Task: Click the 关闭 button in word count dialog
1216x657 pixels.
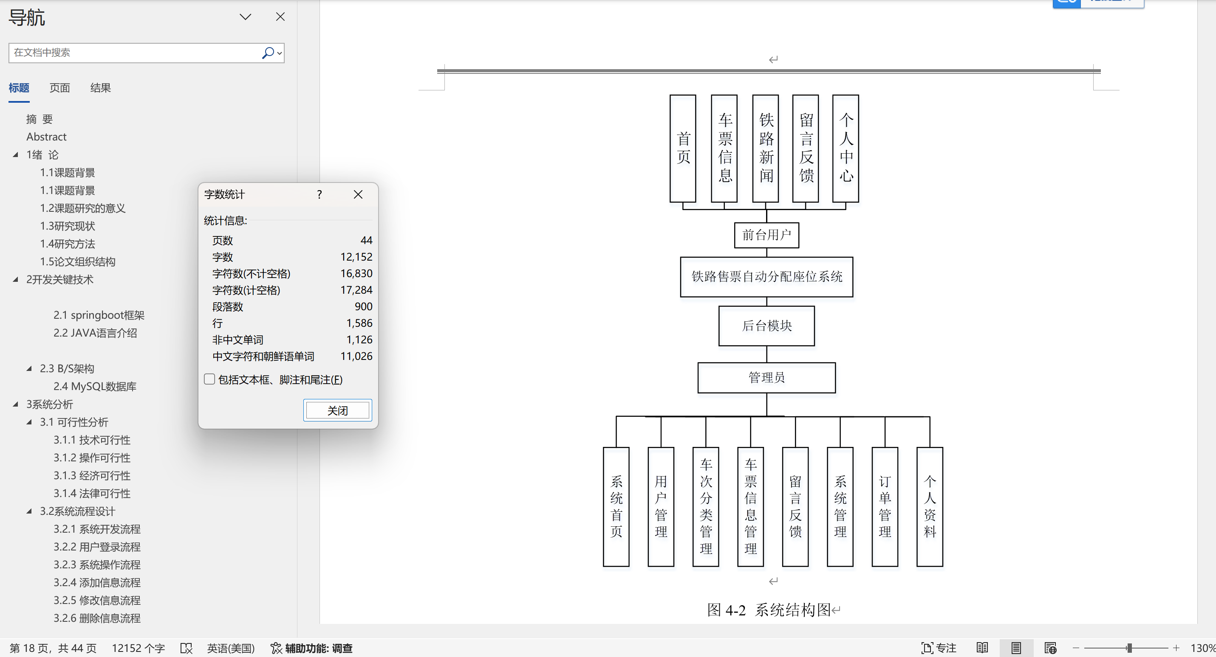Action: pyautogui.click(x=337, y=410)
